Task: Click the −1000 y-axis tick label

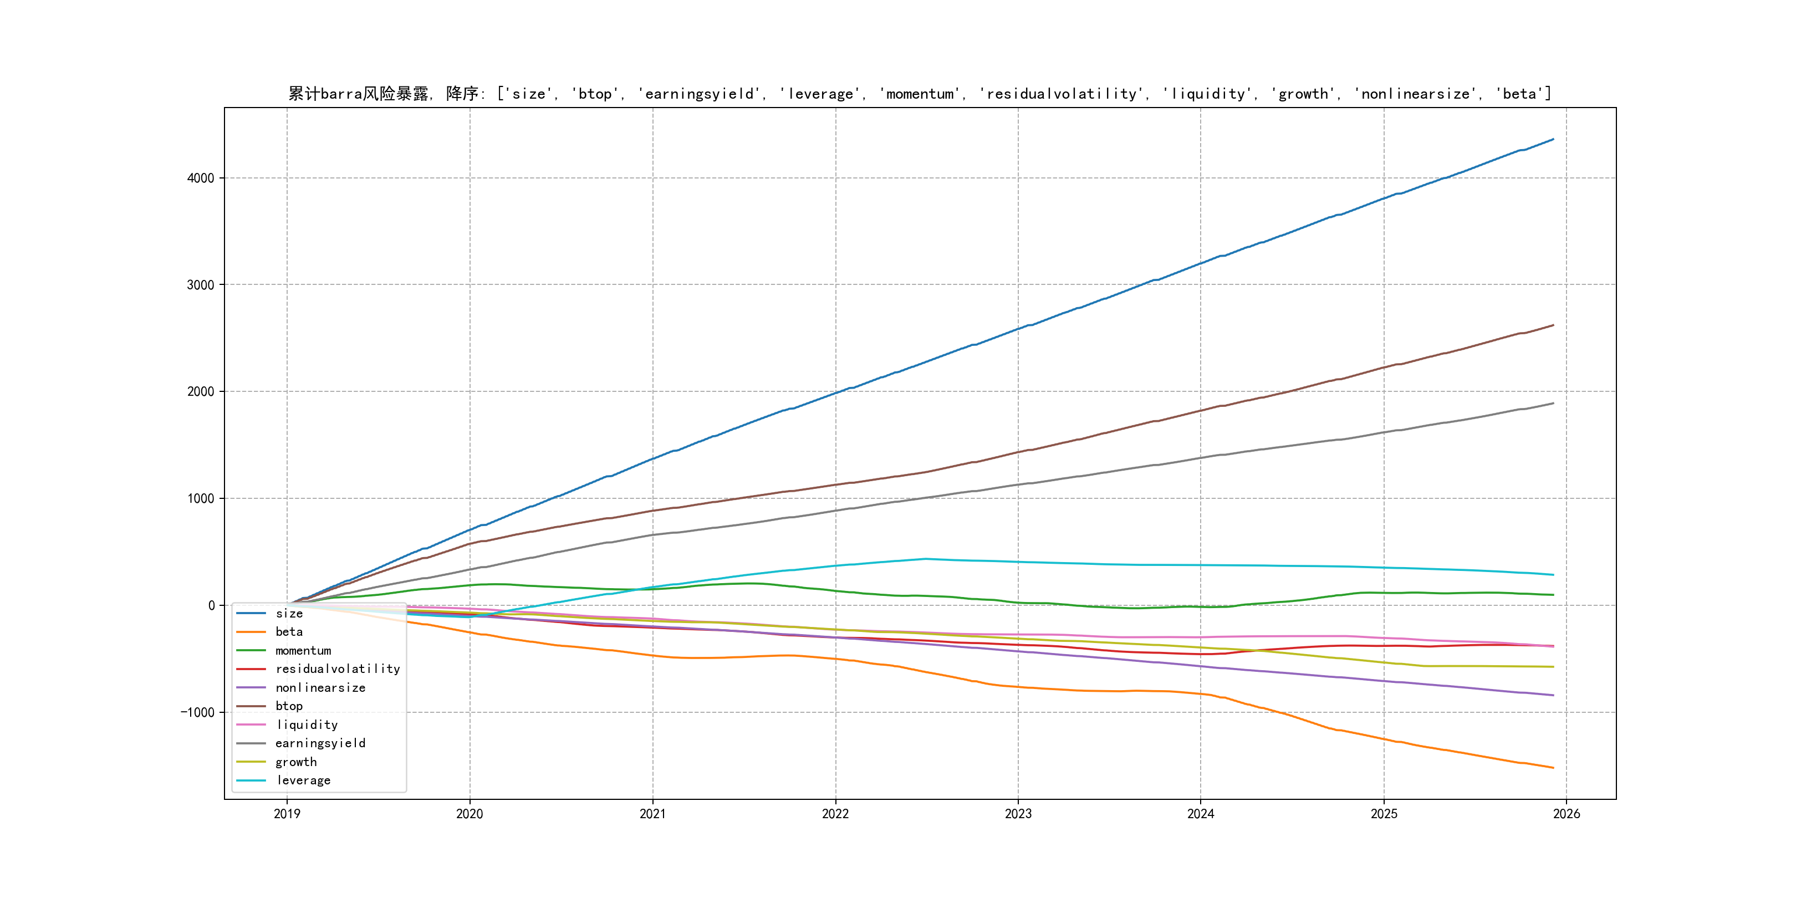Action: [x=197, y=712]
